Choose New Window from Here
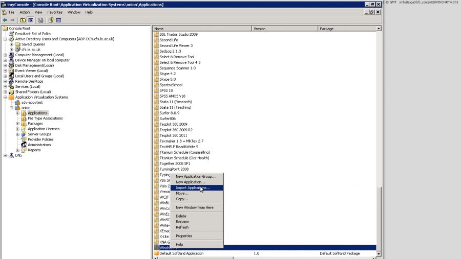The height and width of the screenshot is (259, 461). [x=196, y=207]
